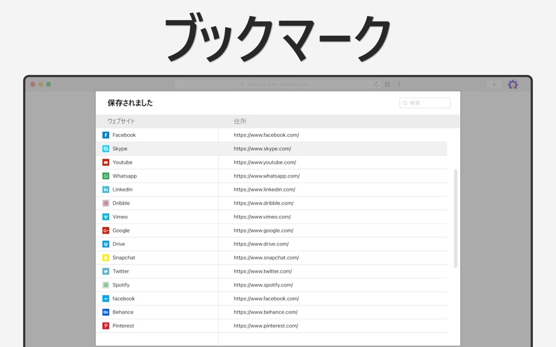Image resolution: width=556 pixels, height=347 pixels.
Task: Open https://www.youtube.com/ link
Action: (265, 162)
